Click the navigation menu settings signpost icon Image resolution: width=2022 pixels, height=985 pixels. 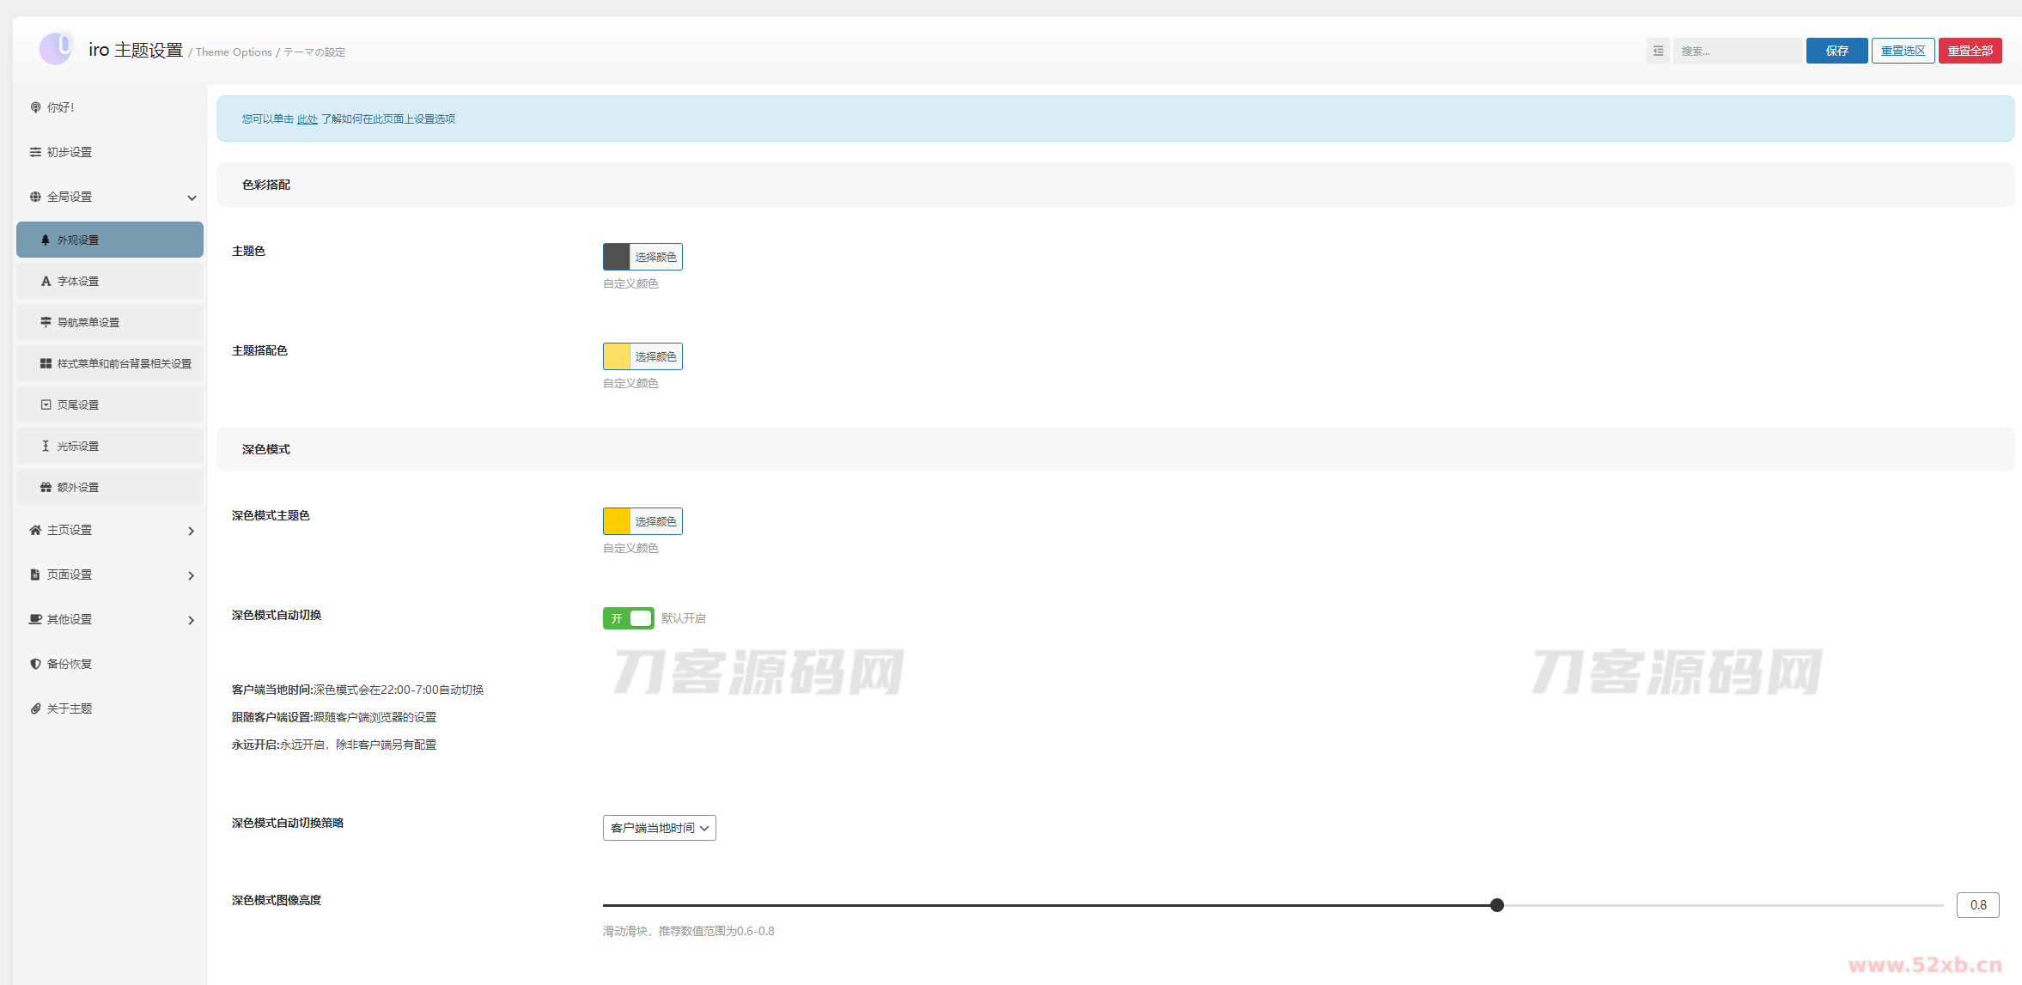click(46, 323)
